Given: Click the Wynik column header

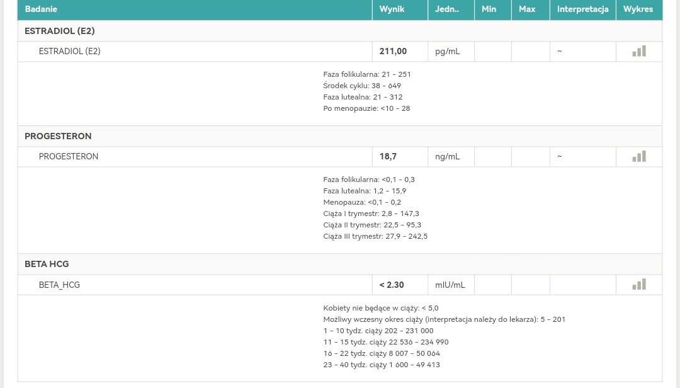Looking at the screenshot, I should pyautogui.click(x=392, y=9).
